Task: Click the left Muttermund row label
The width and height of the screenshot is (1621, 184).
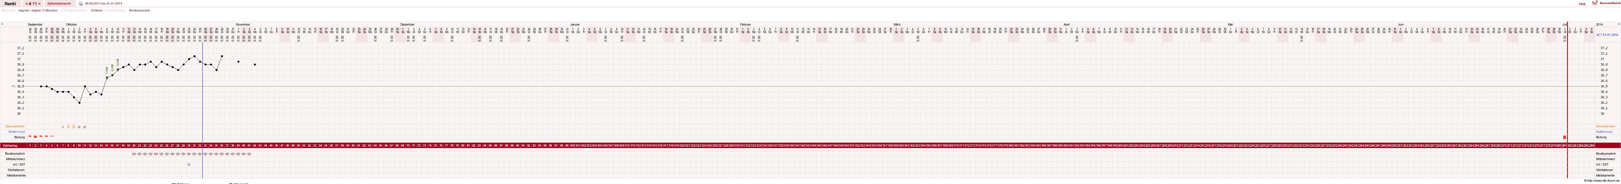Action: coord(17,132)
